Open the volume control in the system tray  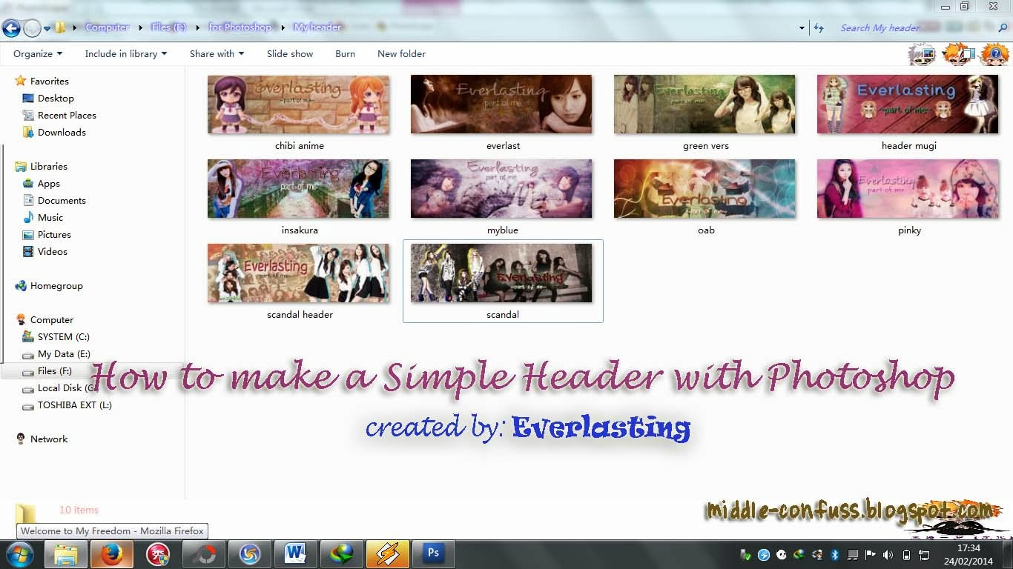click(x=888, y=554)
